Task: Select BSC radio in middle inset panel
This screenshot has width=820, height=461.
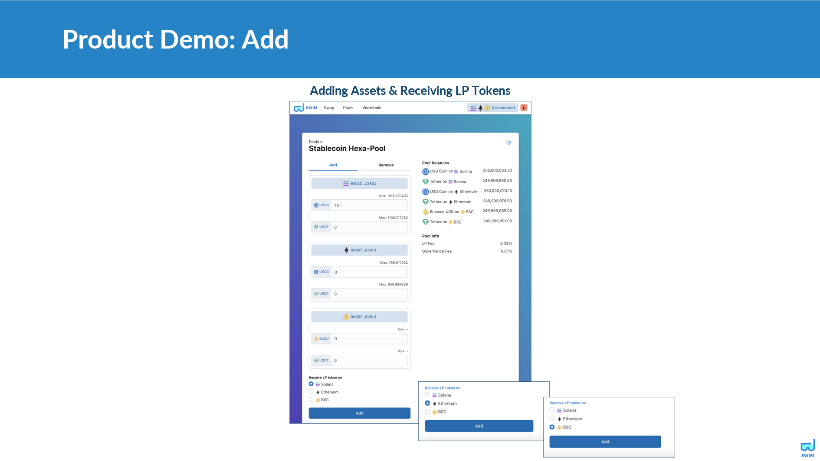Action: (x=427, y=412)
